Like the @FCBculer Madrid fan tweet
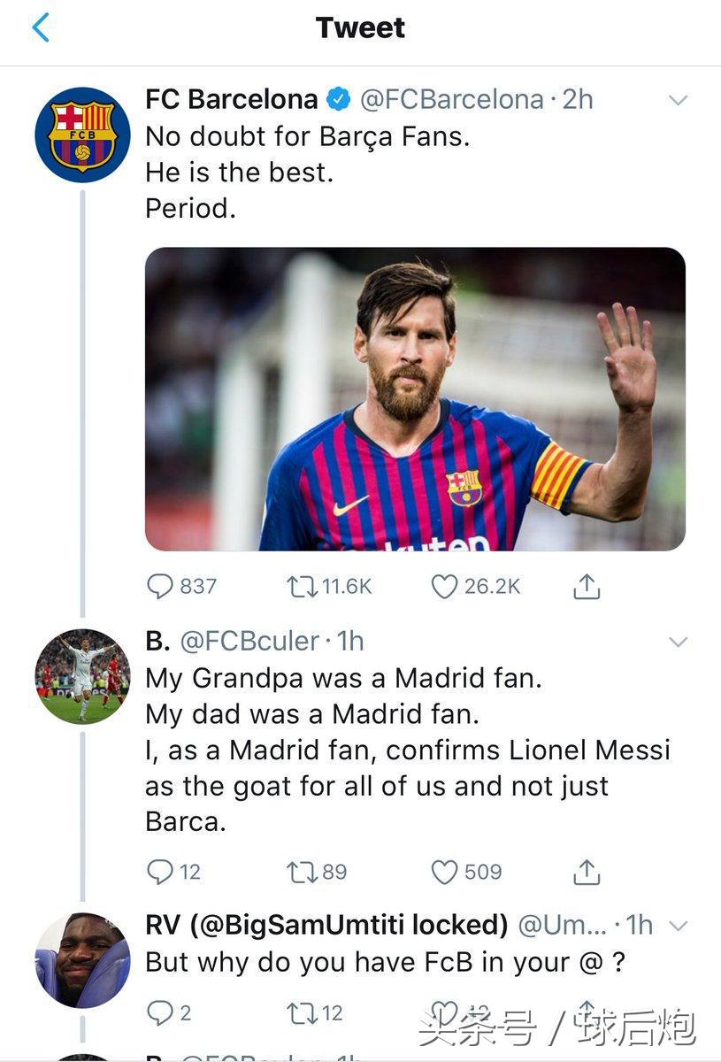This screenshot has width=721, height=1062. pyautogui.click(x=443, y=873)
